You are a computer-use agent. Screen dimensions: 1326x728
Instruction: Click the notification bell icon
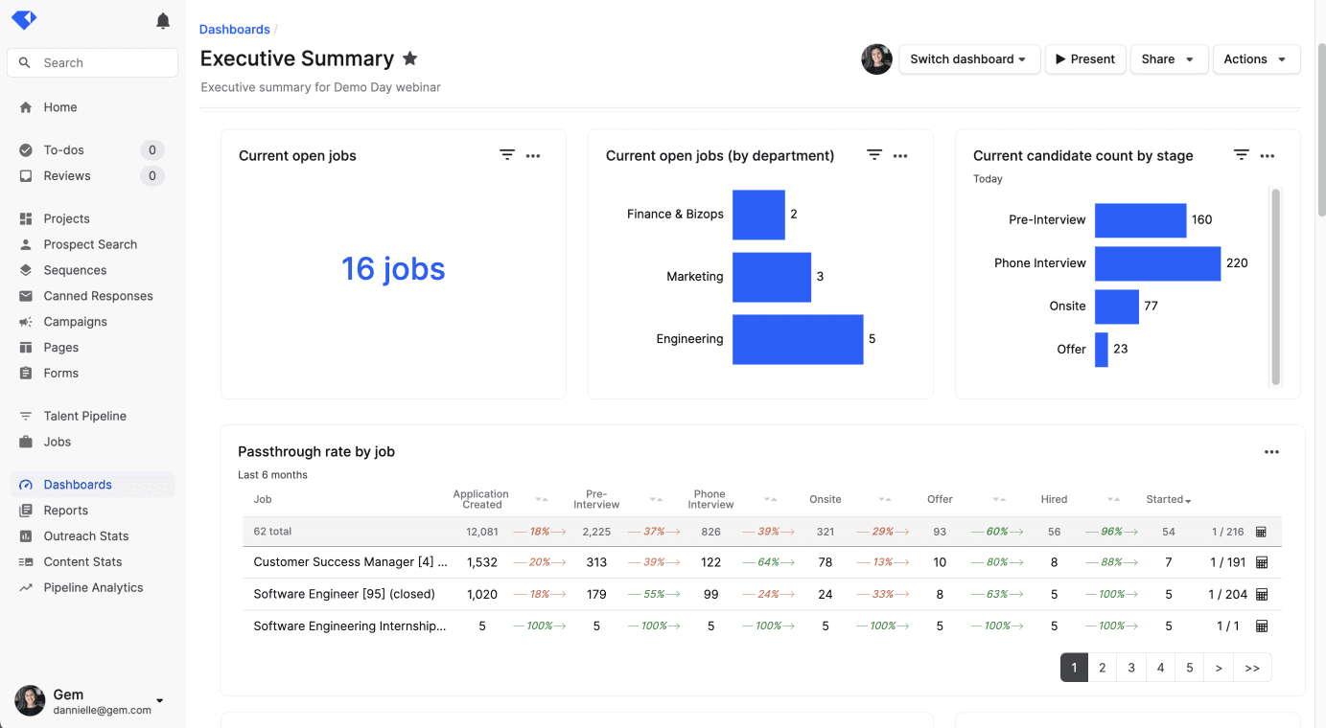(x=163, y=21)
